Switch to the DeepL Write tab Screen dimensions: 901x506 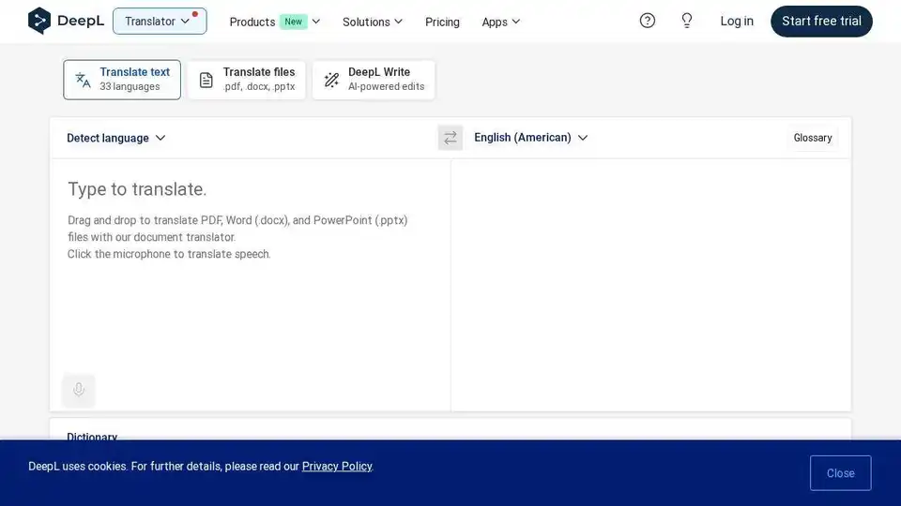point(374,80)
